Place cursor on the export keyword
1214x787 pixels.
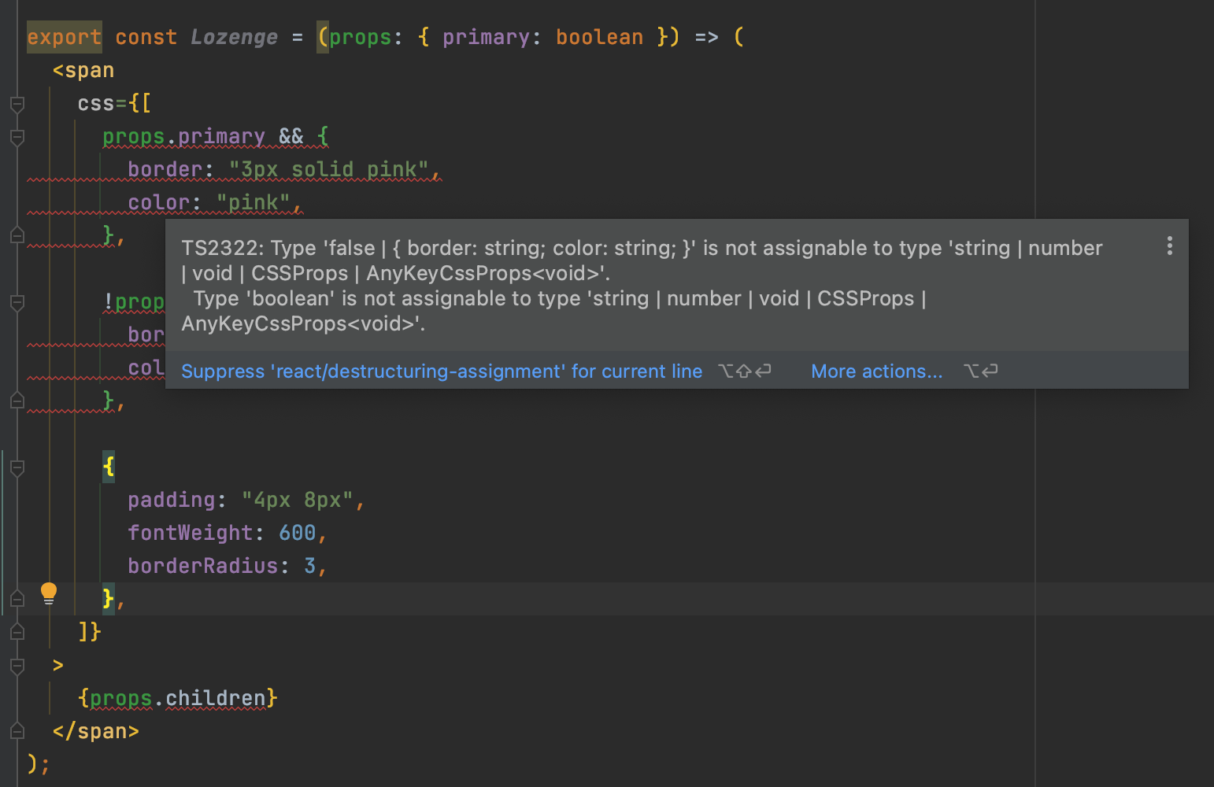pyautogui.click(x=65, y=37)
